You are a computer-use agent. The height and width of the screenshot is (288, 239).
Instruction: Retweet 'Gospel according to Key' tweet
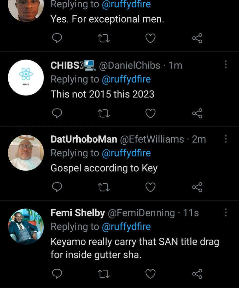pos(104,187)
